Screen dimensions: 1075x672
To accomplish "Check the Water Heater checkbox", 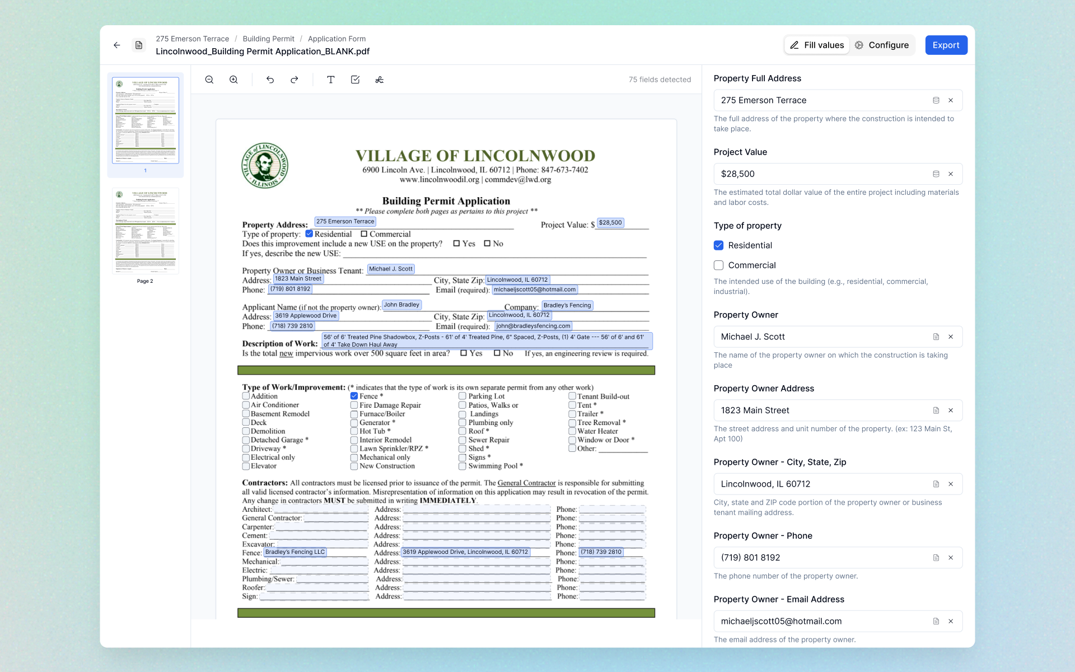I will (572, 431).
